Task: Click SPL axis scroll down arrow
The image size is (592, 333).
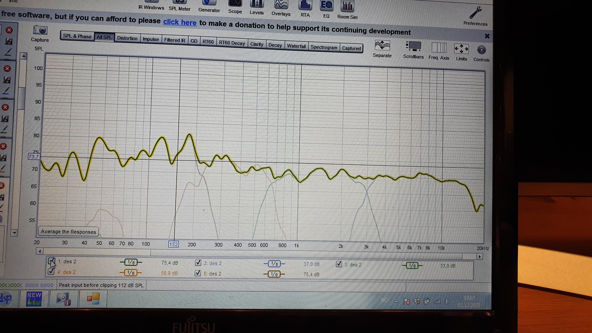Action: coord(14,232)
